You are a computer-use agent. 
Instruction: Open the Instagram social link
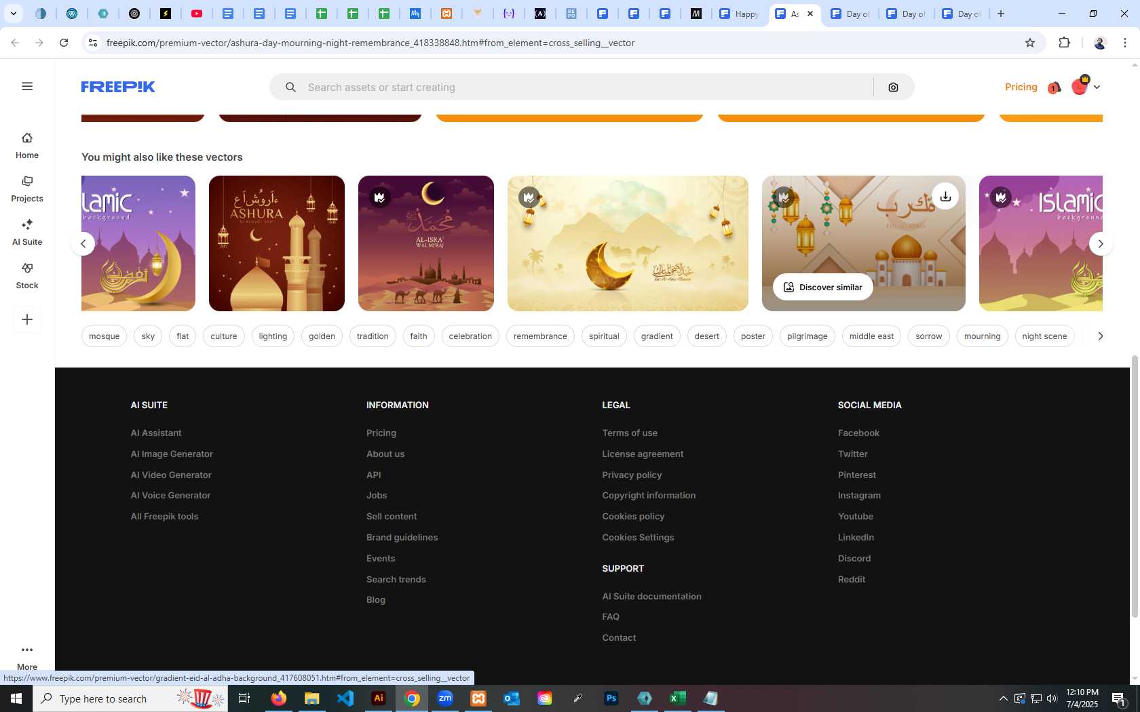(x=859, y=495)
